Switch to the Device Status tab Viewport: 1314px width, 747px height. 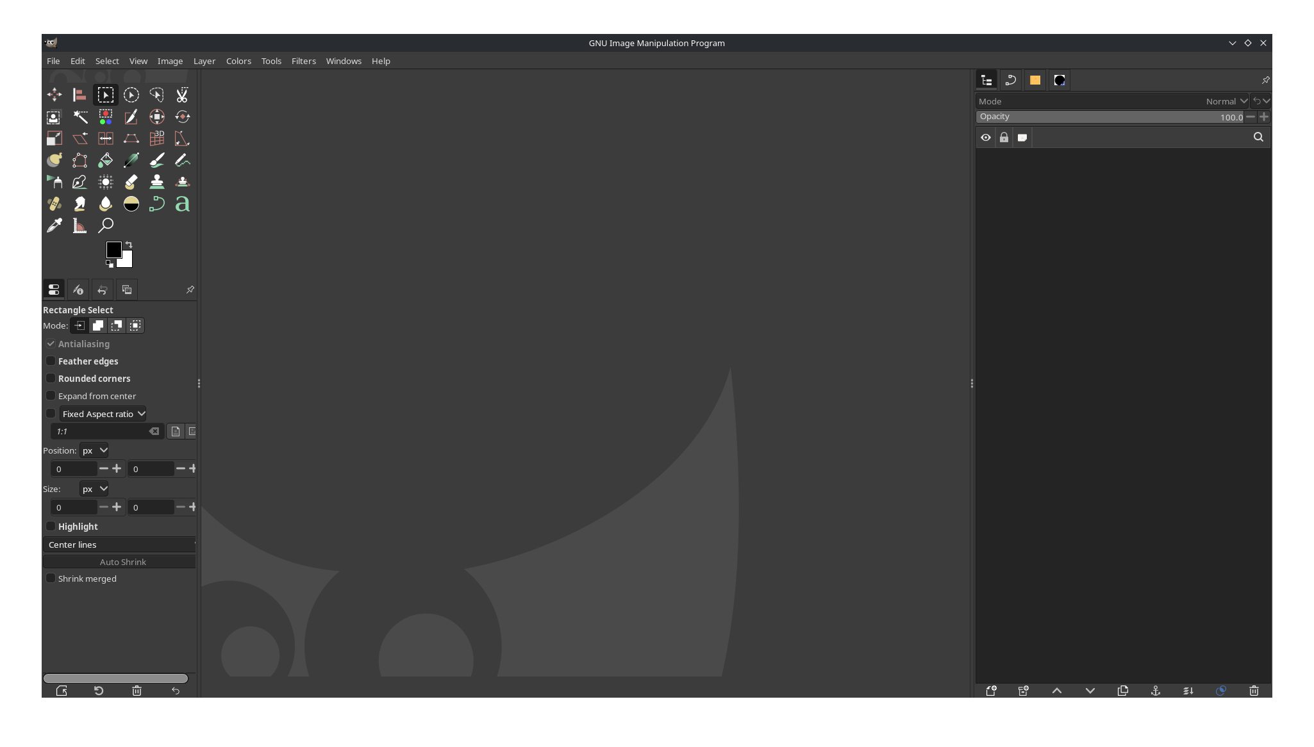coord(78,290)
